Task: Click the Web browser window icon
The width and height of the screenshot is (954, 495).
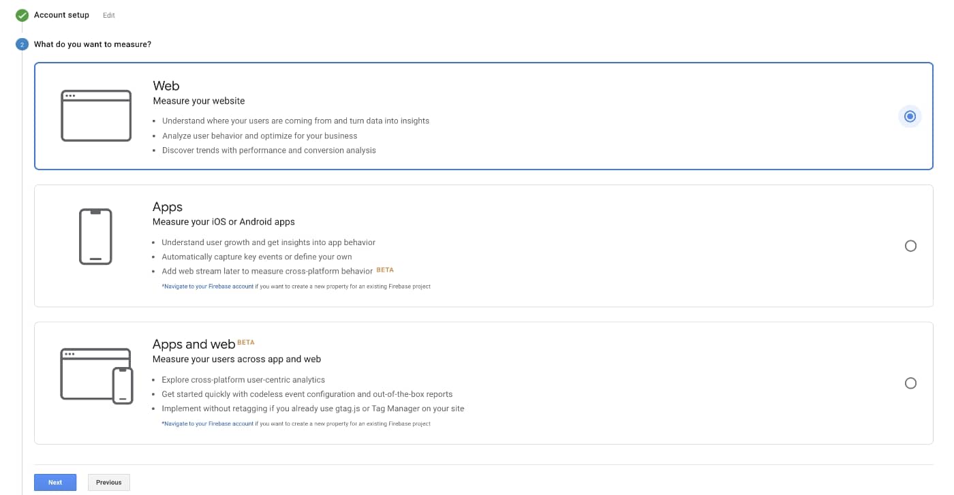Action: [96, 116]
